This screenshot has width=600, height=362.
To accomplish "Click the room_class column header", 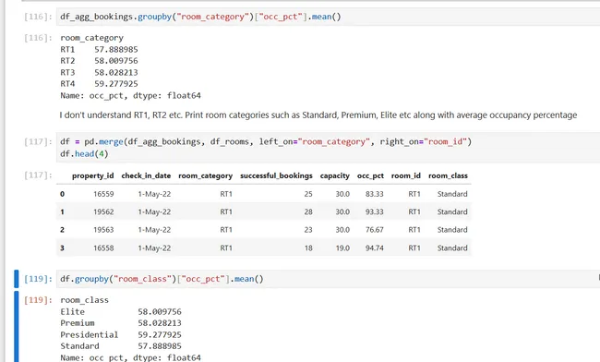I will click(448, 175).
